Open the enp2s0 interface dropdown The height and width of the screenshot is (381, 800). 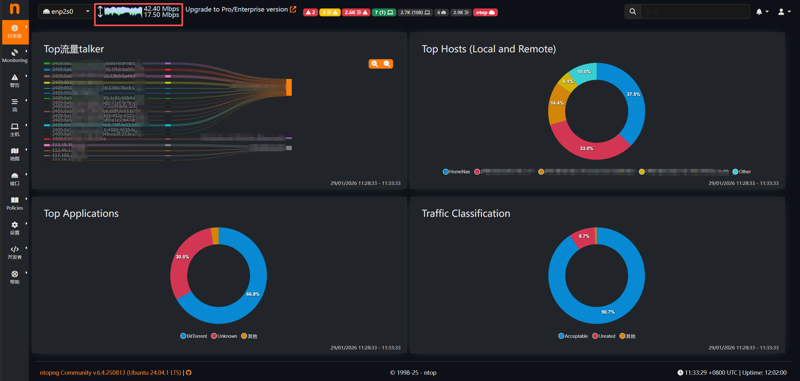tap(66, 12)
